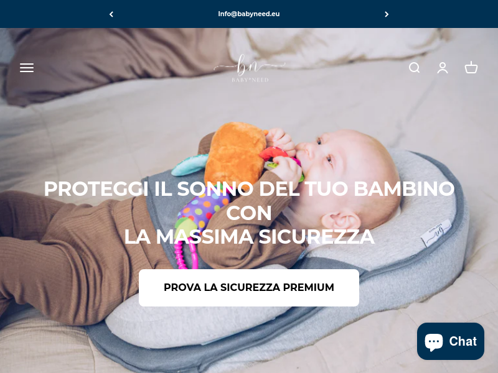The width and height of the screenshot is (498, 373).
Task: Click the LA MASSIMA SICUREZZA heading line
Action: pos(250,237)
